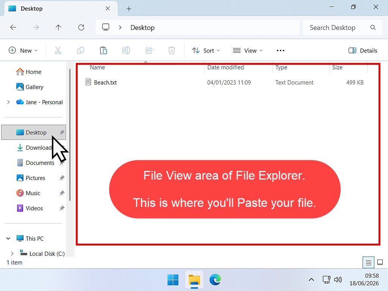Image resolution: width=388 pixels, height=291 pixels.
Task: Open Gallery in the navigation pane
Action: click(x=30, y=87)
